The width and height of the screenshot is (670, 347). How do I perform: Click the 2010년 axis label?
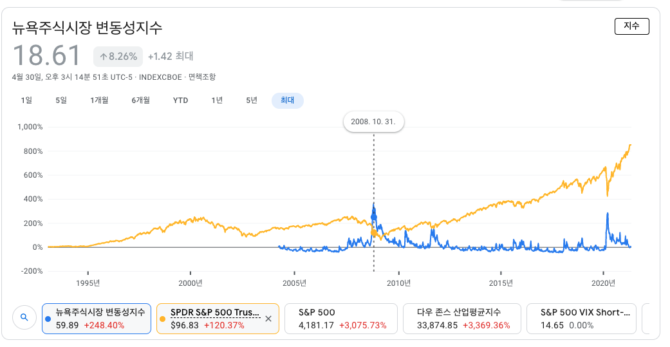pyautogui.click(x=398, y=283)
